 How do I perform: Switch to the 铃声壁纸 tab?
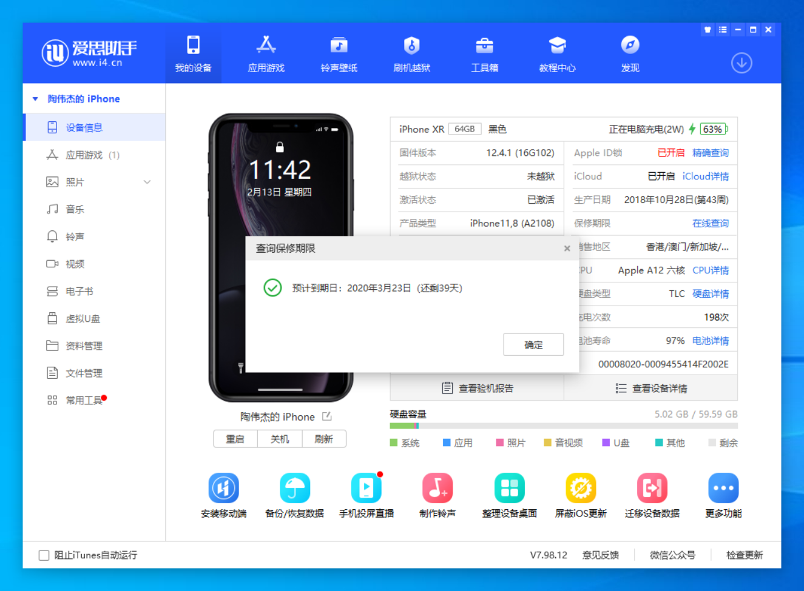tap(339, 54)
